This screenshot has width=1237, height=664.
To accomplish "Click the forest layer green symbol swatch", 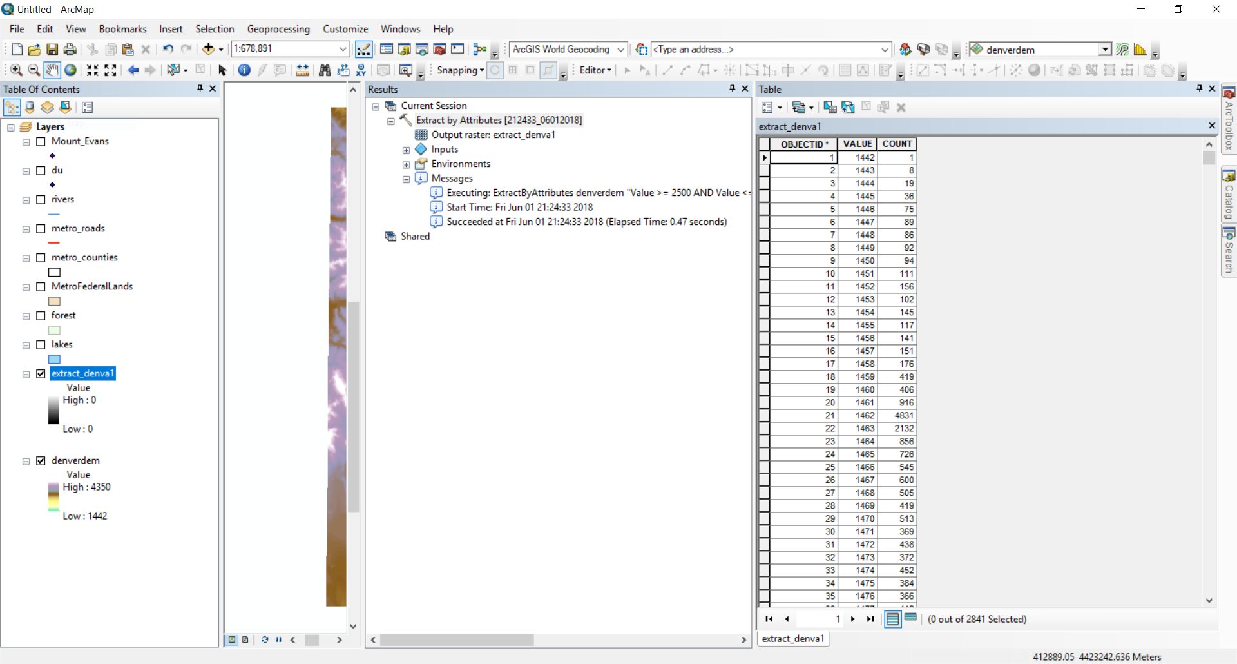I will pyautogui.click(x=54, y=330).
